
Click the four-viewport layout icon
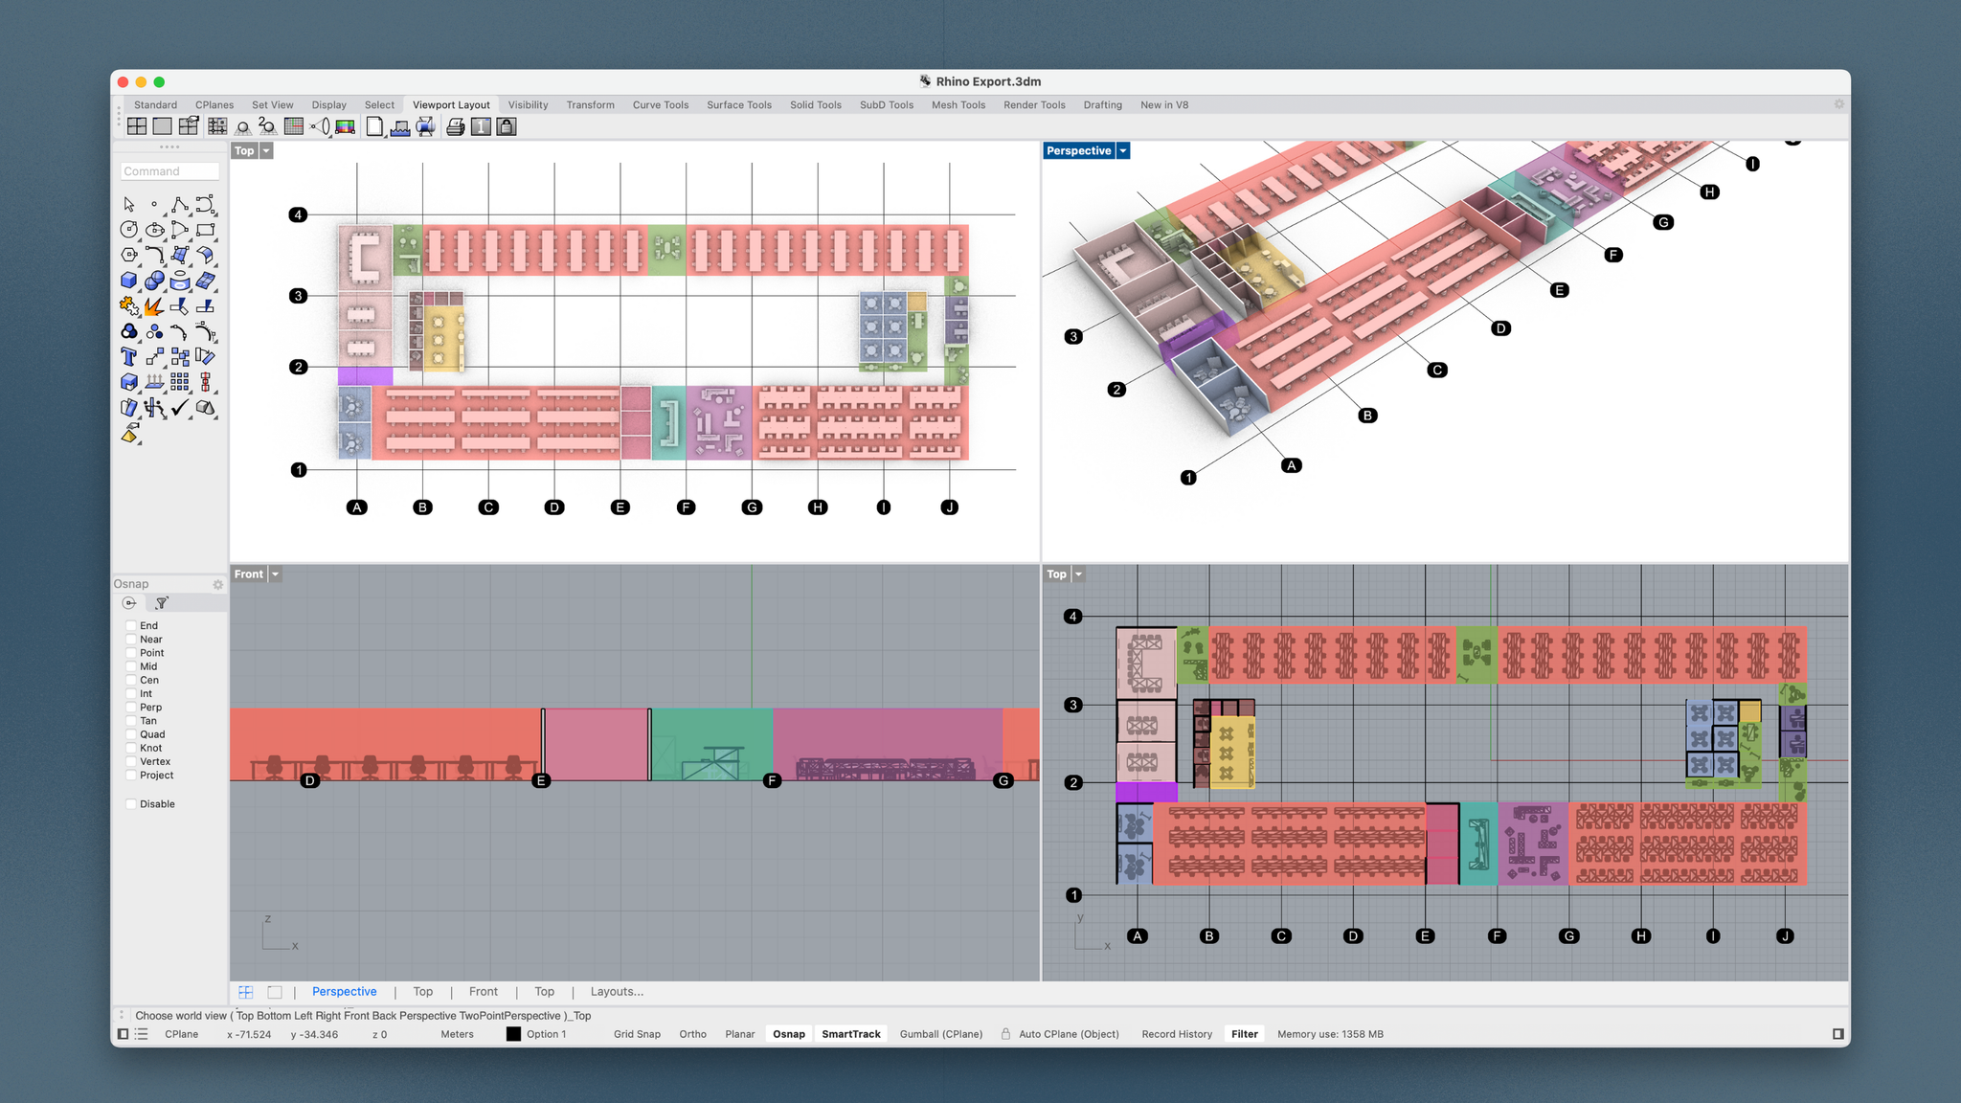pyautogui.click(x=137, y=126)
